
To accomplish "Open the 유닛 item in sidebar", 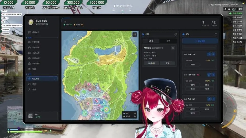I will point(42,89).
